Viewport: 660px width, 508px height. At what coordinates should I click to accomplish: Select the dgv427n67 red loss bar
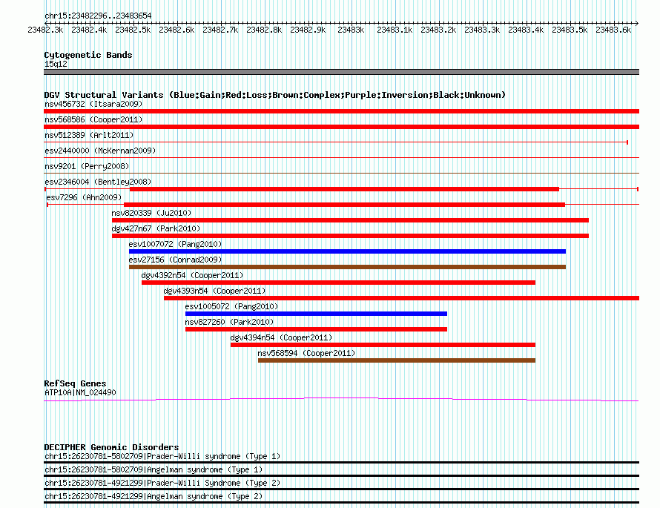[350, 236]
